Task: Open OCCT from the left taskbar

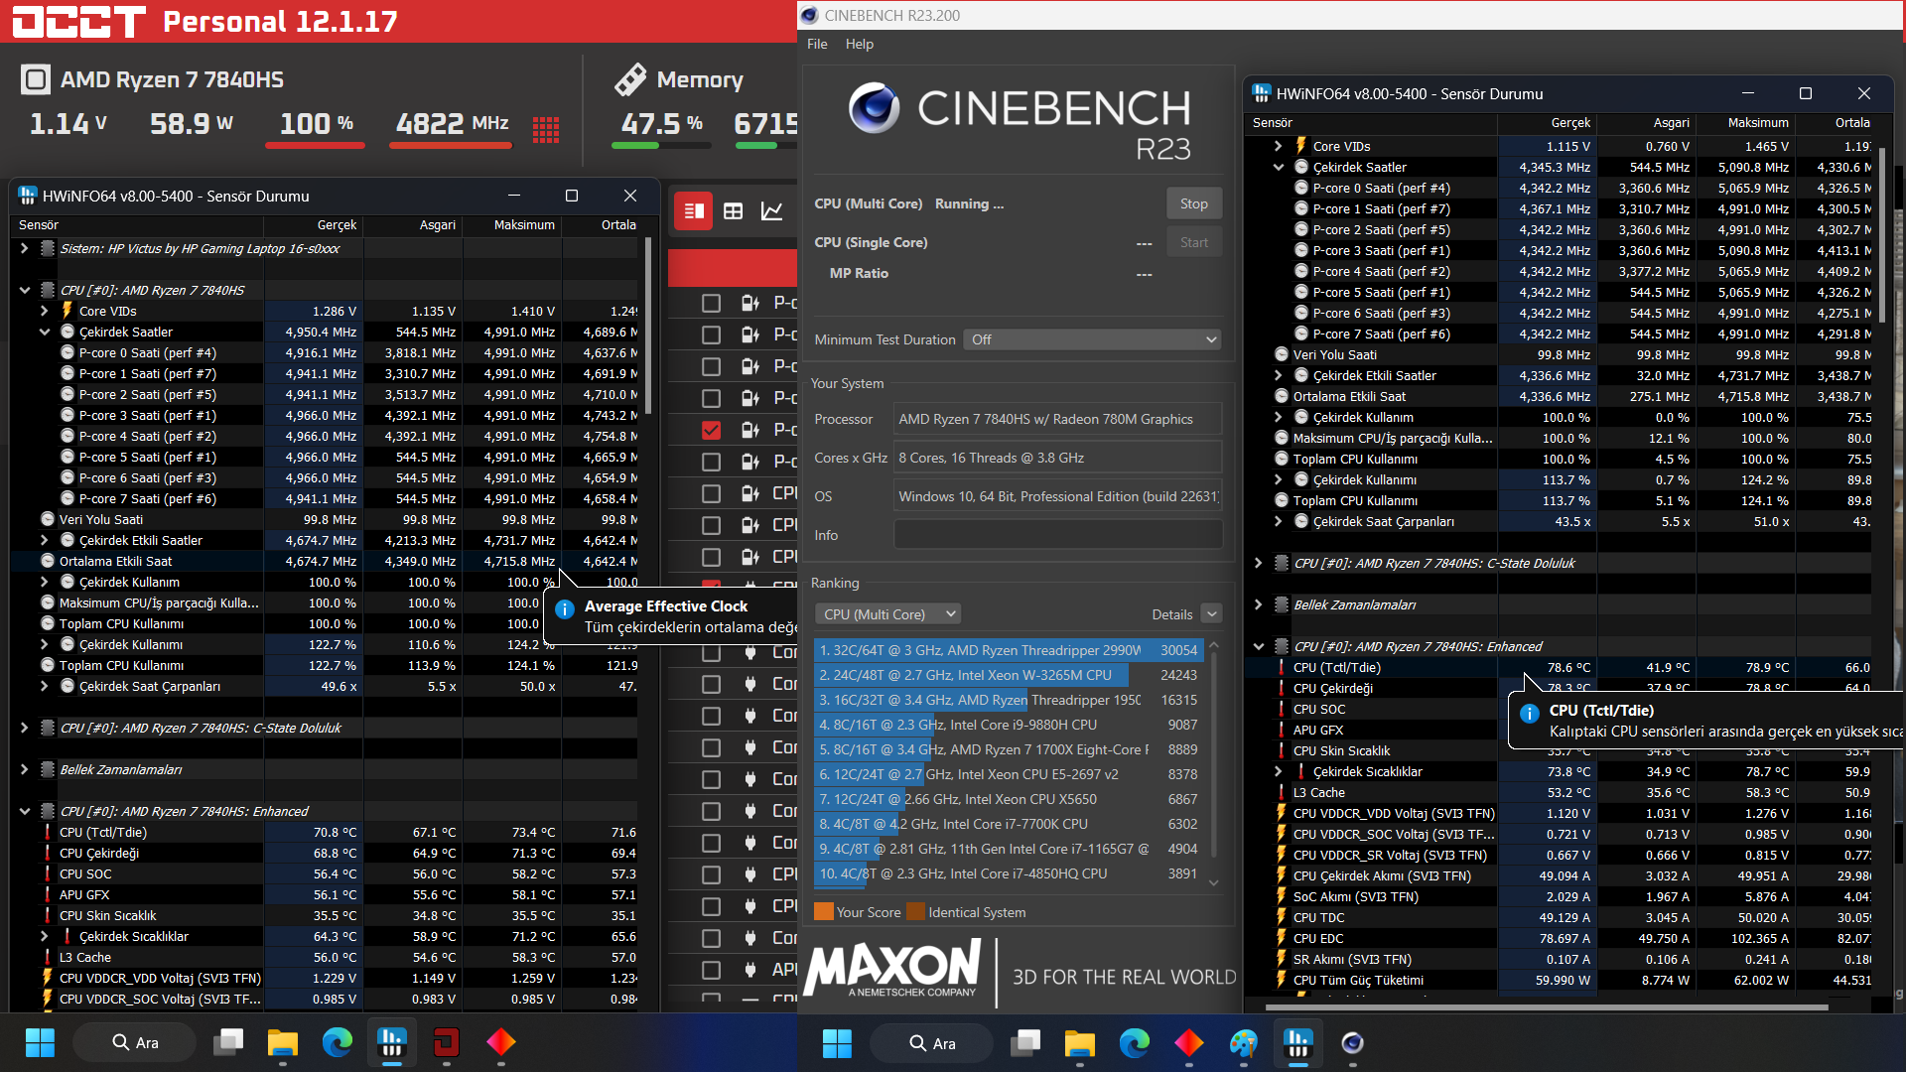Action: pyautogui.click(x=446, y=1042)
